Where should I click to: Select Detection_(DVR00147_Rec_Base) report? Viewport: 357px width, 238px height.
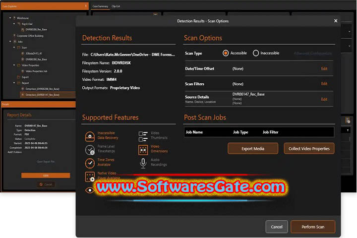click(42, 95)
